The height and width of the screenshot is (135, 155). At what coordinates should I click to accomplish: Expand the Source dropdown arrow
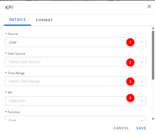point(142,43)
